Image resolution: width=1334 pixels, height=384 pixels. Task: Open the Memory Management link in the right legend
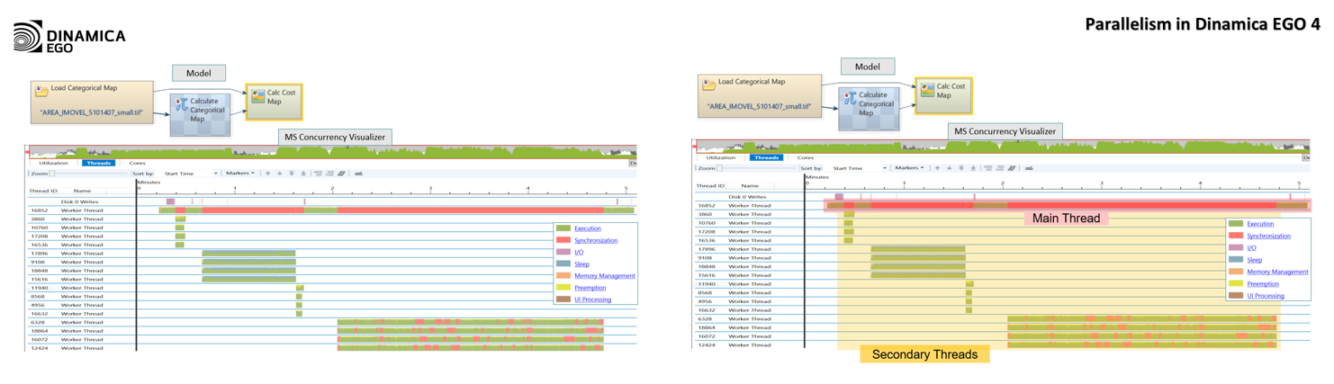[1277, 272]
